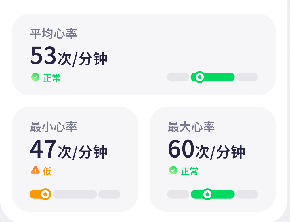
Task: Click the 47次/分钟 value
Action: (x=68, y=149)
